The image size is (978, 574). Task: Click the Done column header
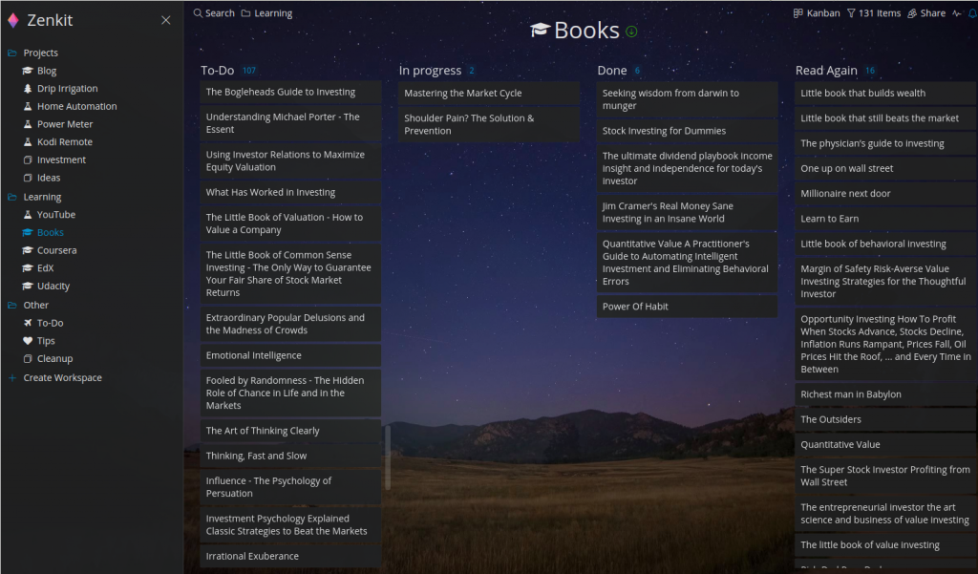612,71
